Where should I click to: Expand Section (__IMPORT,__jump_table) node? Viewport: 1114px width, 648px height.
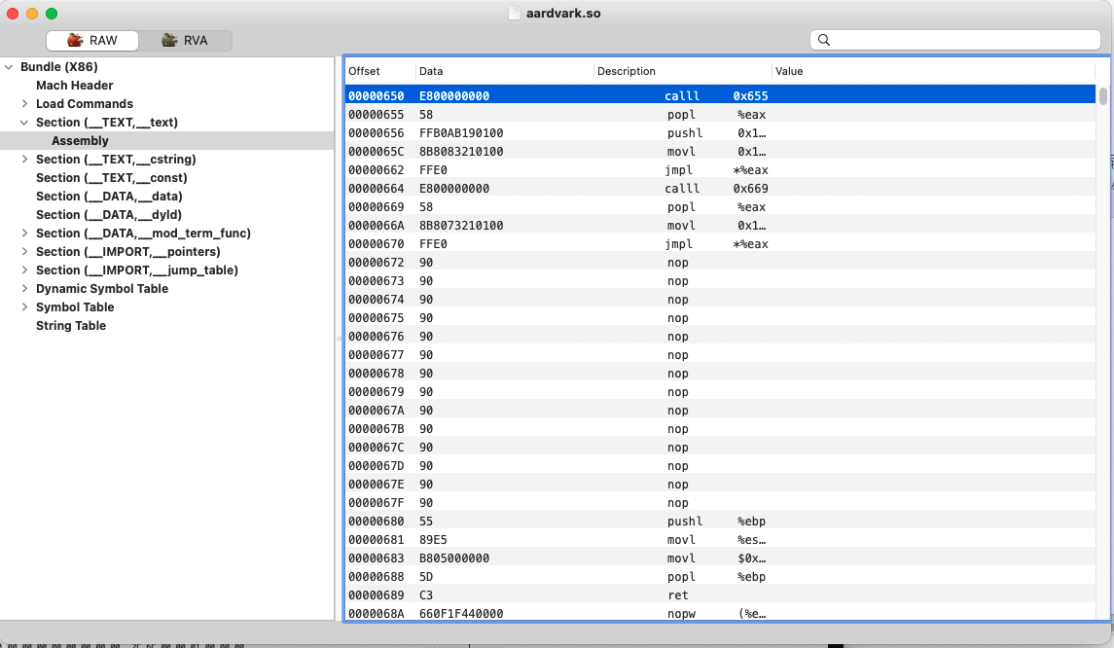24,270
